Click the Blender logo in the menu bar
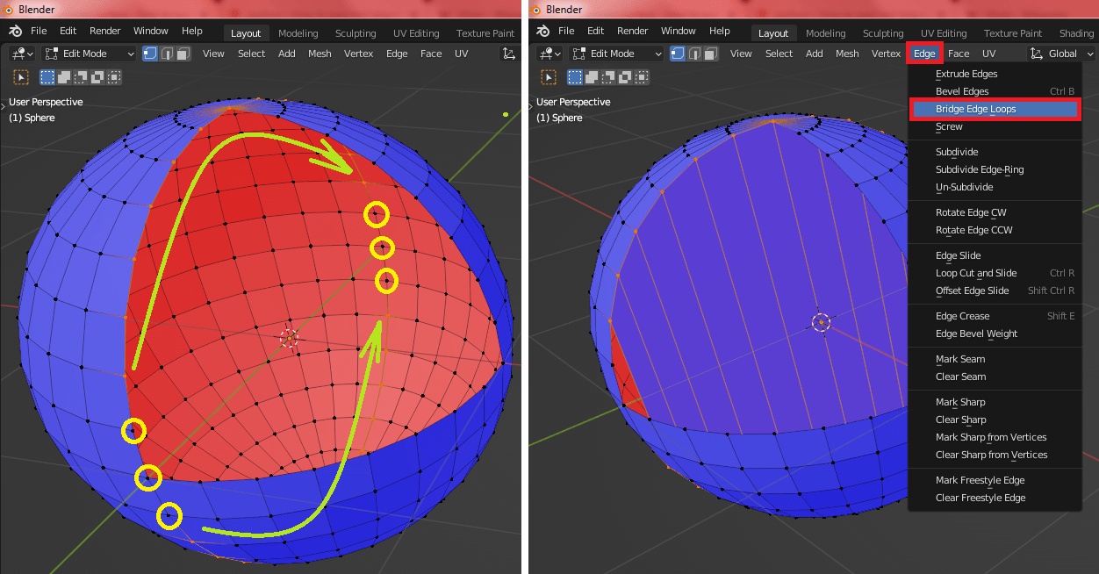 [15, 30]
